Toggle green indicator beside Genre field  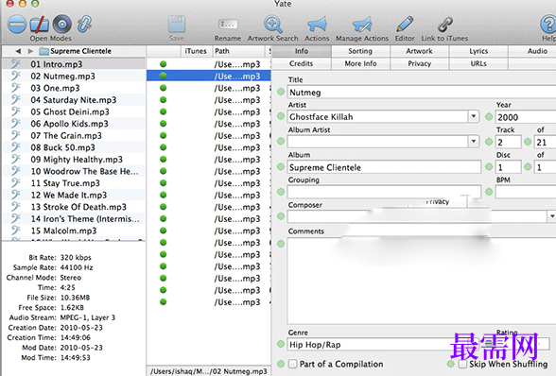(x=281, y=344)
